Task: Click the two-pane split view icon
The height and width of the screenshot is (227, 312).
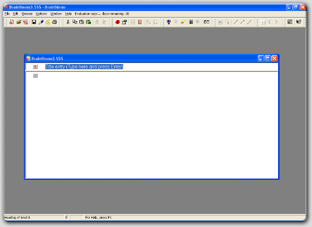Action: click(x=207, y=22)
